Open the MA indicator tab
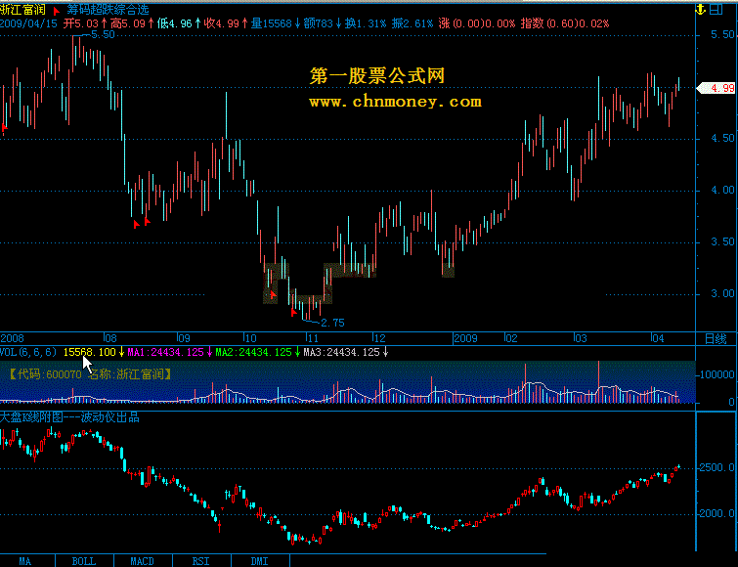The width and height of the screenshot is (738, 567). point(25,561)
